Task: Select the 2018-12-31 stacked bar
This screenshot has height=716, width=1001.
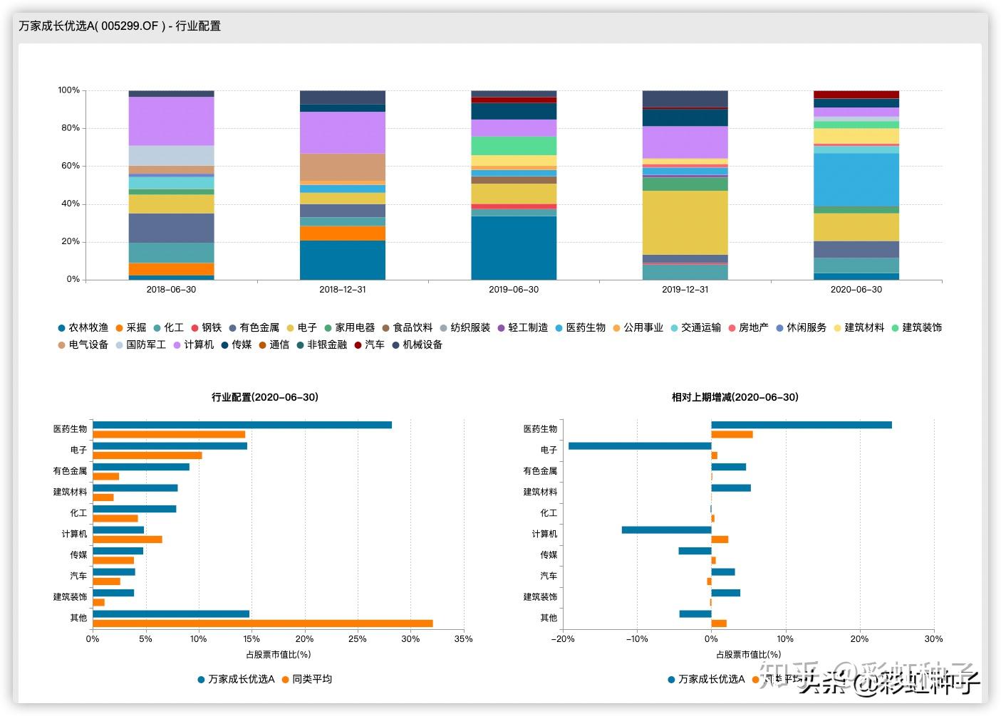Action: click(x=343, y=185)
